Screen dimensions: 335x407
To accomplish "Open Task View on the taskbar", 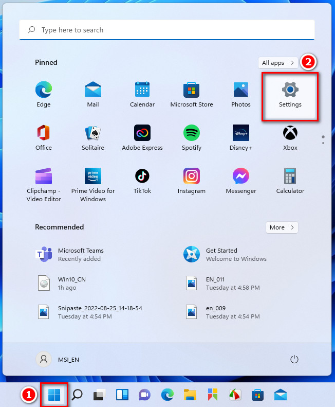I will [99, 395].
